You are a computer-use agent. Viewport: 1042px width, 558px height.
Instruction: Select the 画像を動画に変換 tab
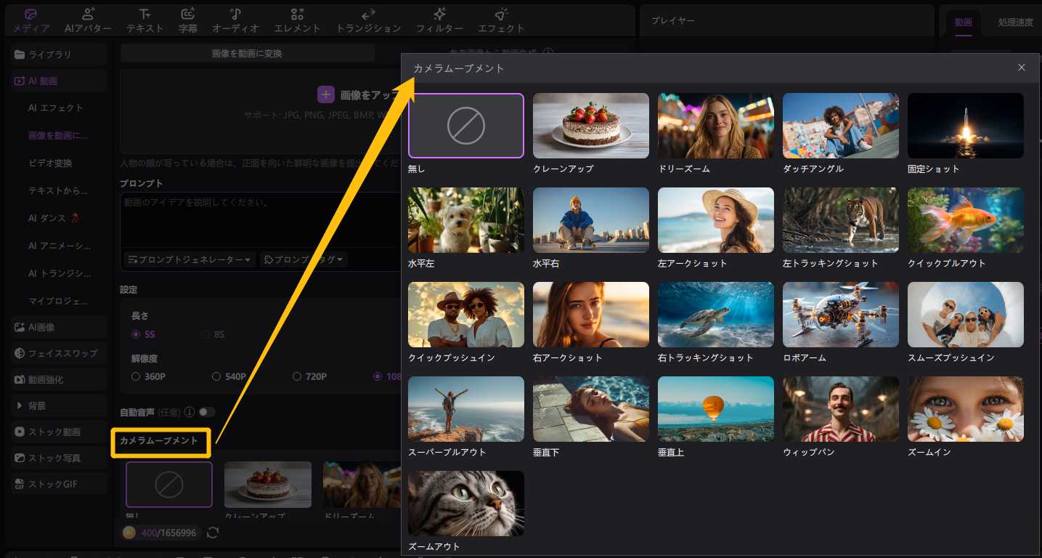[247, 53]
